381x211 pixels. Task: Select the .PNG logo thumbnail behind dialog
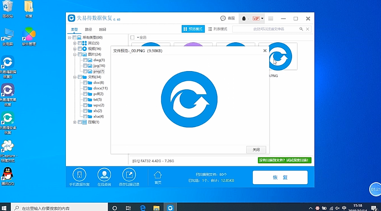click(283, 56)
